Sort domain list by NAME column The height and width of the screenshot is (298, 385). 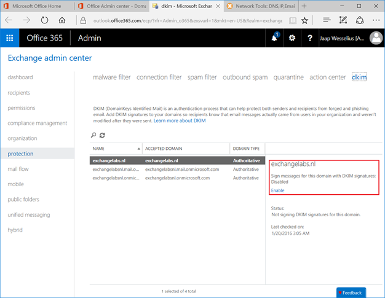point(116,149)
